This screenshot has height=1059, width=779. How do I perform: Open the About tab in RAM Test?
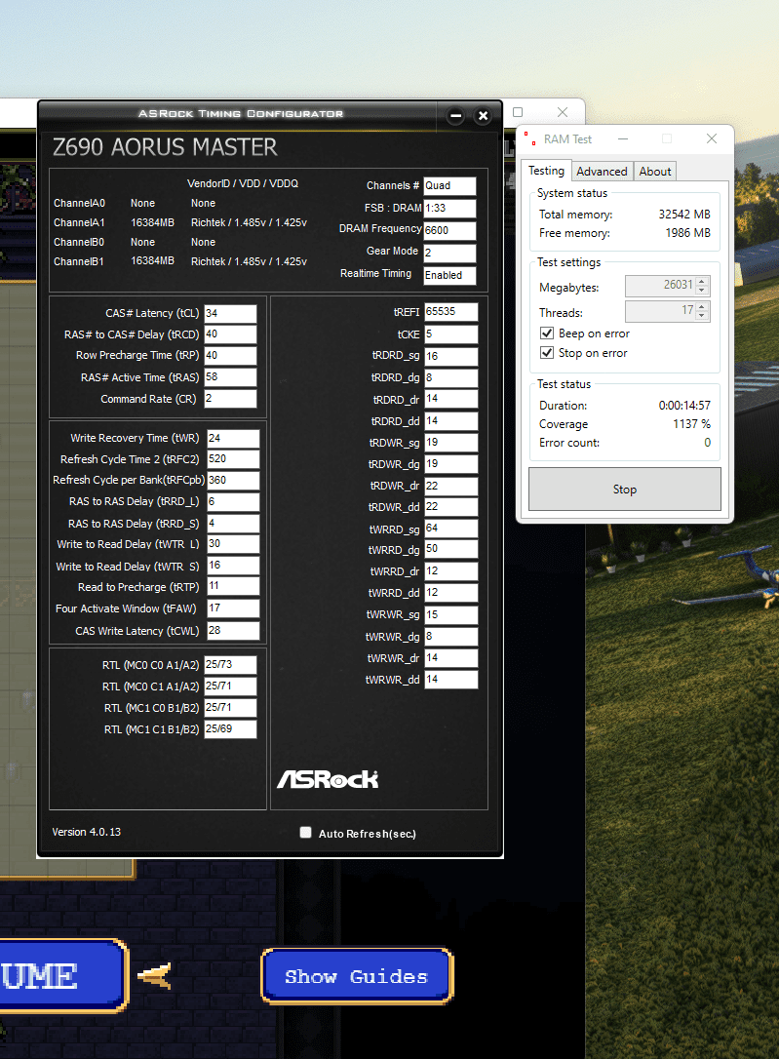click(x=655, y=172)
